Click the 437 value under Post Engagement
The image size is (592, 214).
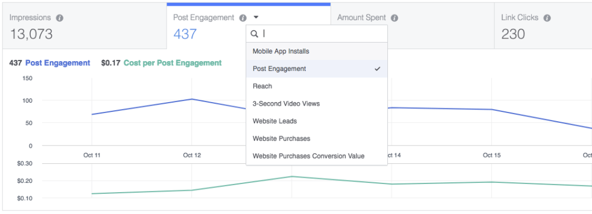click(x=185, y=34)
